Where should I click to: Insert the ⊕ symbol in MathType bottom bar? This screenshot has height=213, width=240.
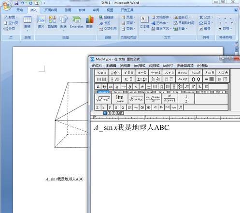[x=149, y=107]
